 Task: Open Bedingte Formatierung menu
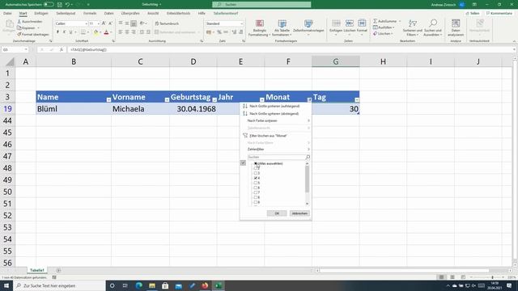tap(260, 27)
